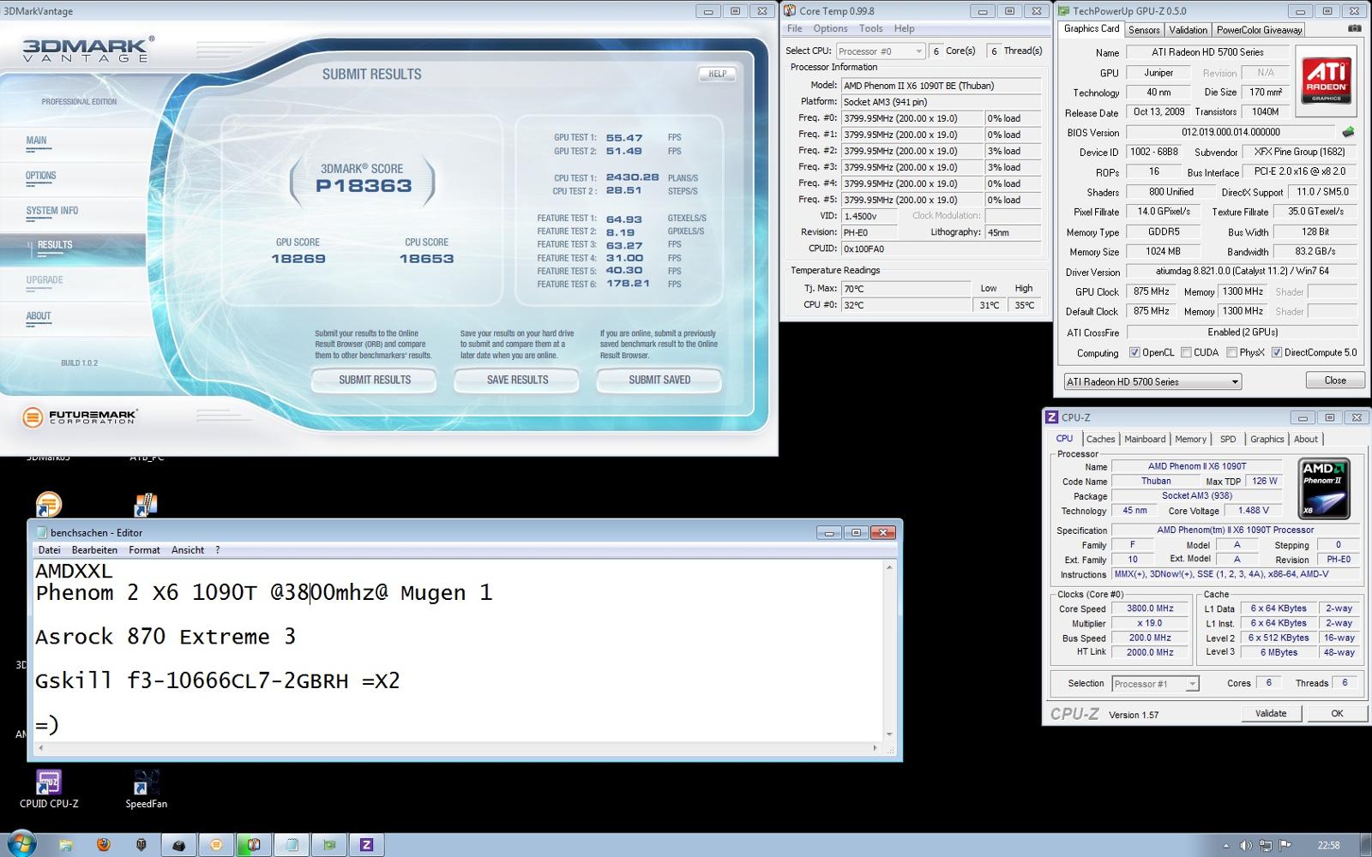The width and height of the screenshot is (1372, 857).
Task: Toggle the PhysX checkbox in GPU-Z
Action: [x=1231, y=352]
